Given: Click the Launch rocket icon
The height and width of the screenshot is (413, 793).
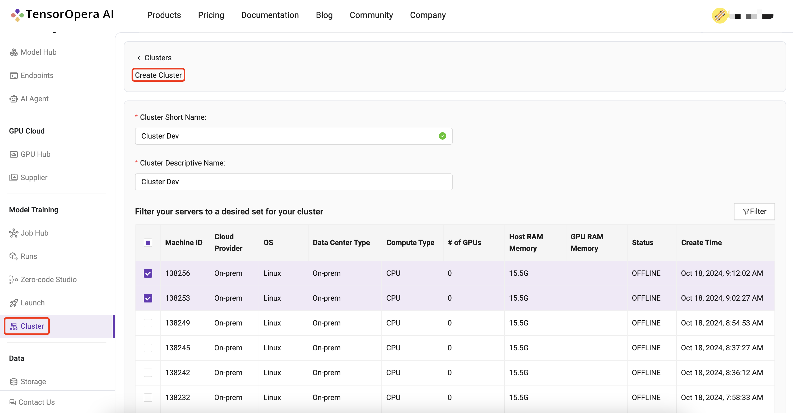Looking at the screenshot, I should [13, 303].
